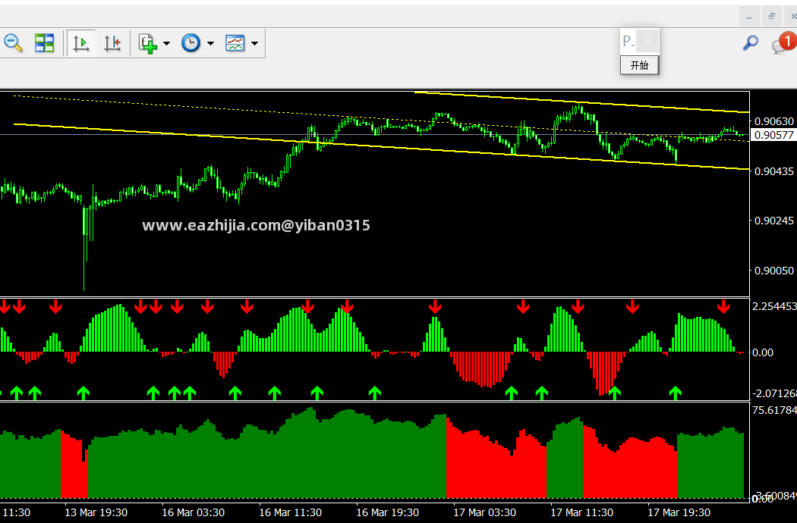Image resolution: width=797 pixels, height=523 pixels.
Task: Toggle the chart auto scroll button
Action: (81, 43)
